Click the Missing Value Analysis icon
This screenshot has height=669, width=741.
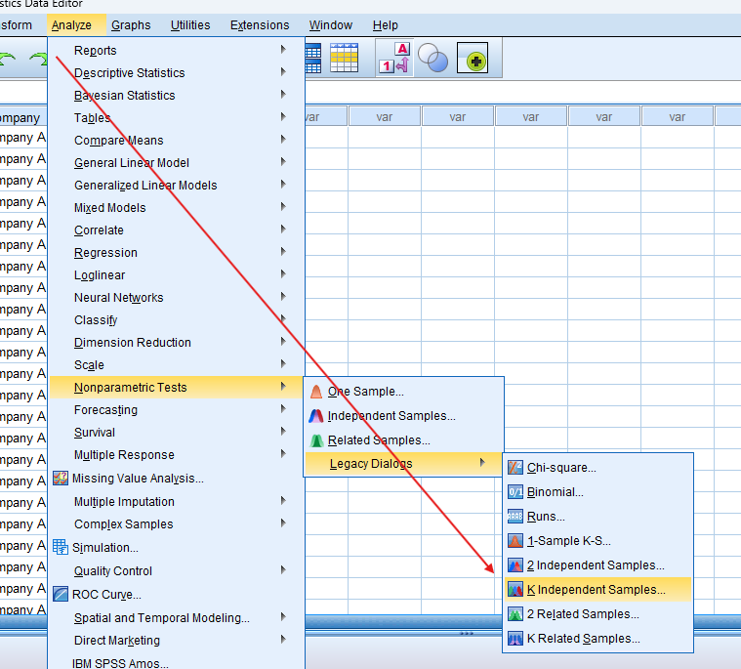(61, 479)
